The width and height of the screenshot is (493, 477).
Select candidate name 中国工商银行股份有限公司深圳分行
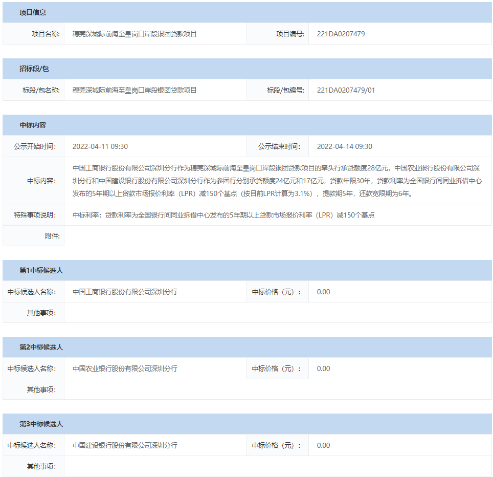click(125, 292)
